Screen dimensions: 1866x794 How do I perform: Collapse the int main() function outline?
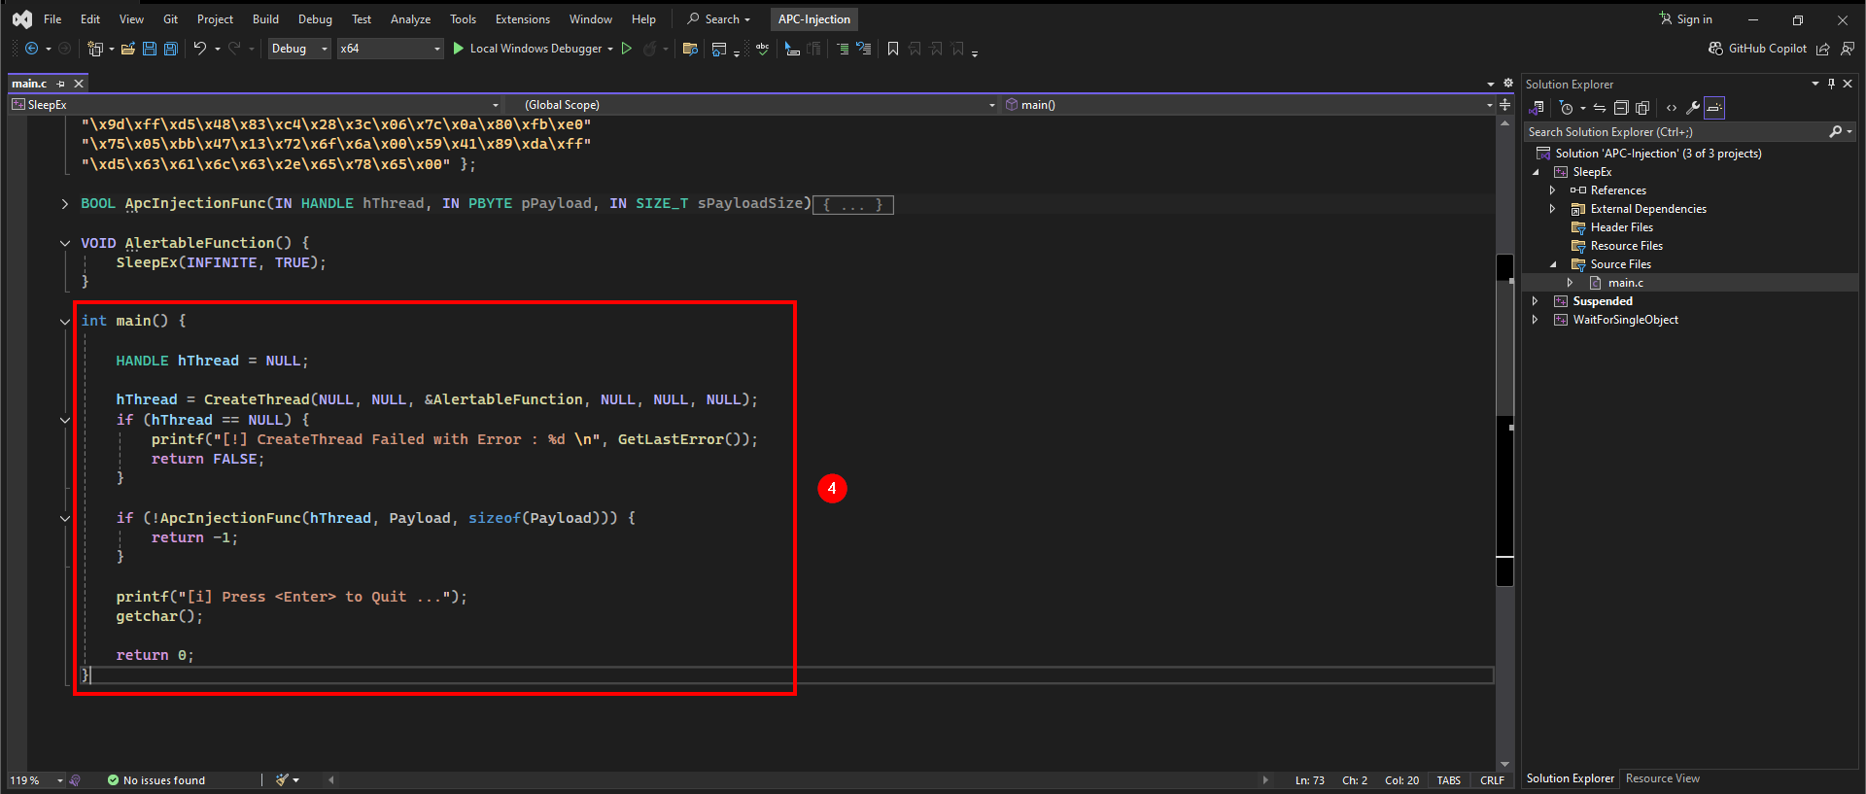[65, 322]
